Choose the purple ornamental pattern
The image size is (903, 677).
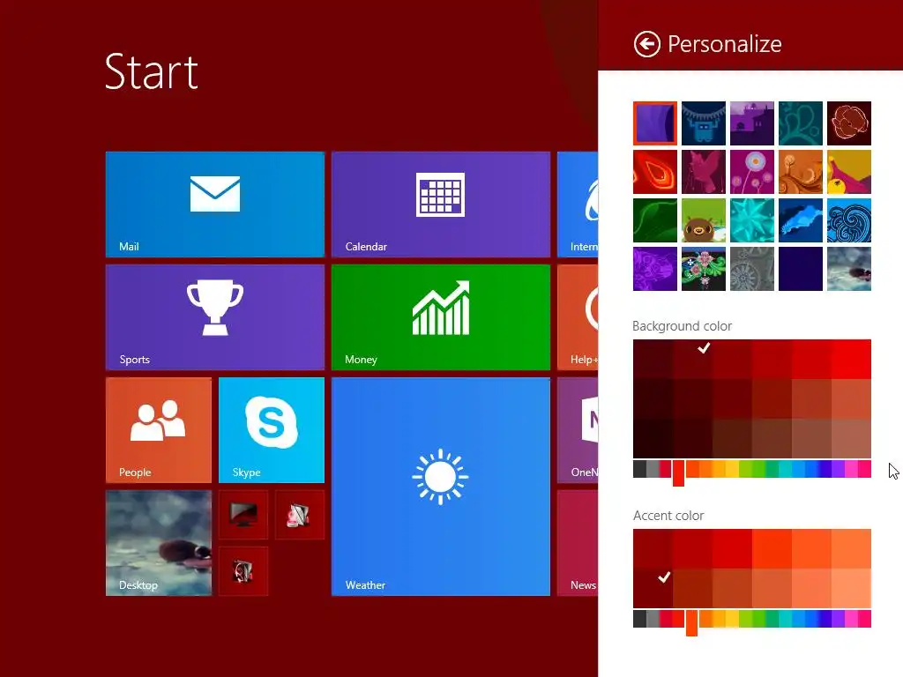pos(655,269)
